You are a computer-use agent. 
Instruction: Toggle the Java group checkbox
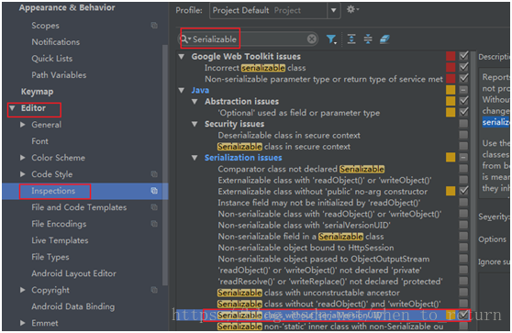pyautogui.click(x=463, y=90)
